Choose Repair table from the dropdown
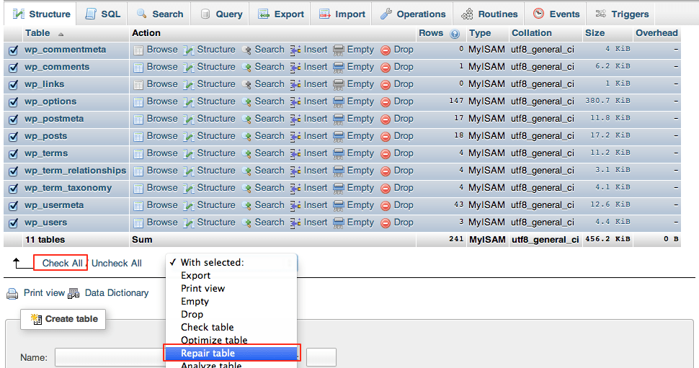699x368 pixels. [231, 354]
